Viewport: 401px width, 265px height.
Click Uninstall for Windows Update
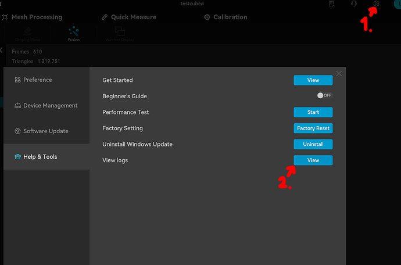[313, 144]
